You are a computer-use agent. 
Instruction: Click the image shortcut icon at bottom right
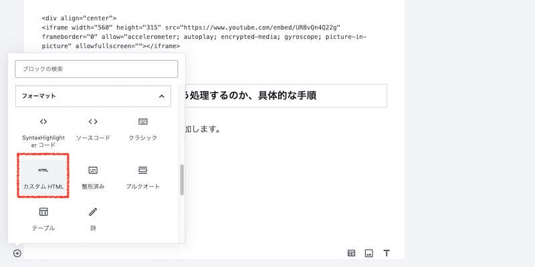click(369, 253)
